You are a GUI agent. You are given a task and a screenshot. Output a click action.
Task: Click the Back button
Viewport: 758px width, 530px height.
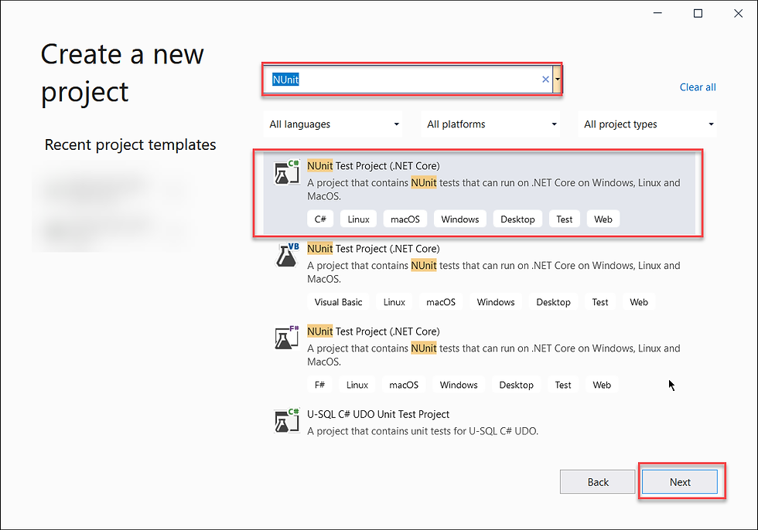click(597, 482)
